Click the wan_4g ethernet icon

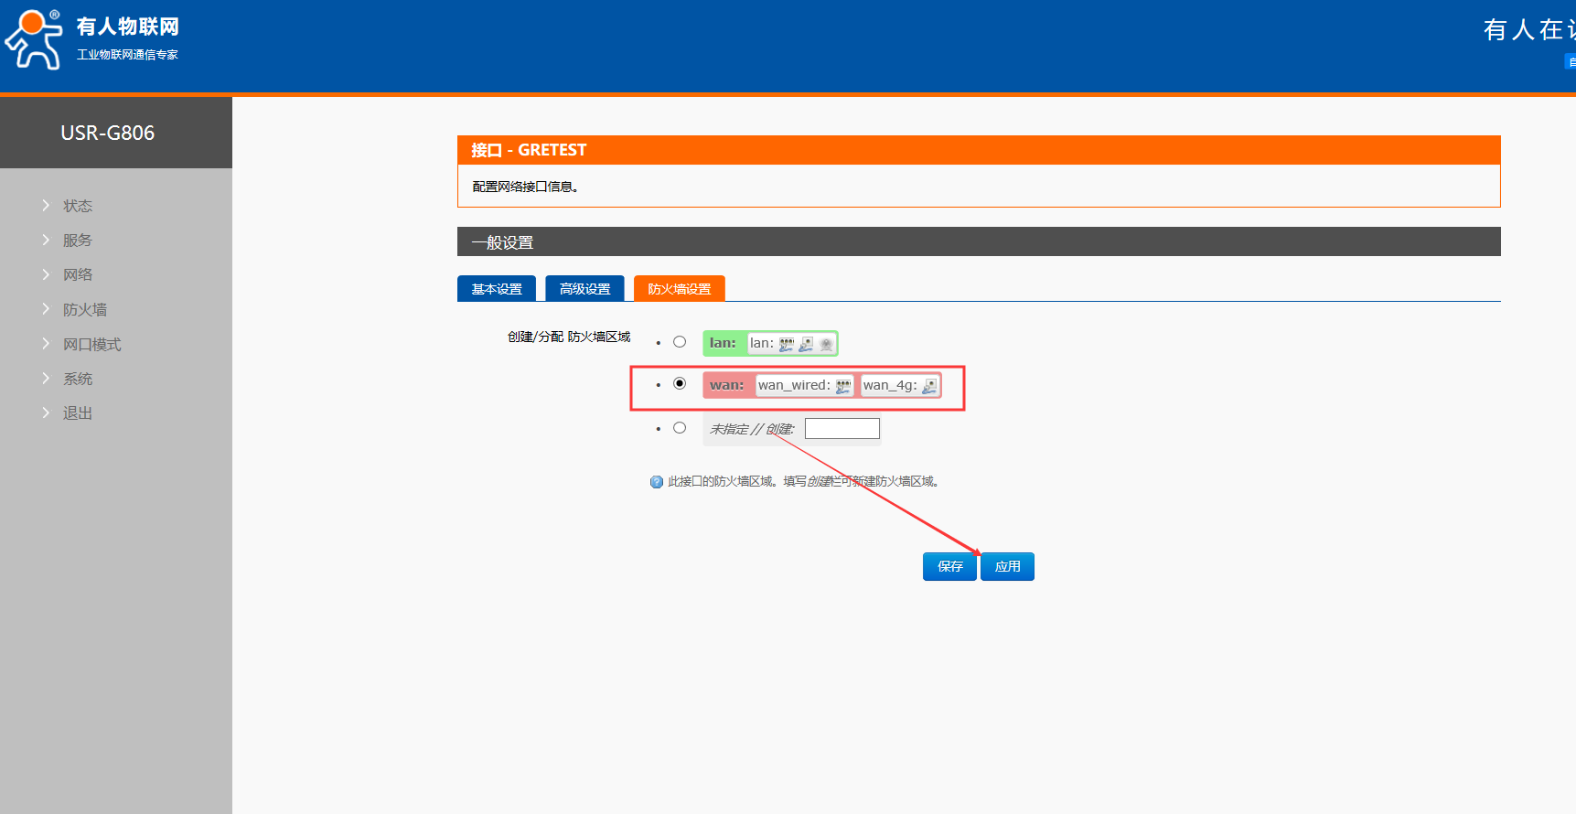(x=929, y=386)
